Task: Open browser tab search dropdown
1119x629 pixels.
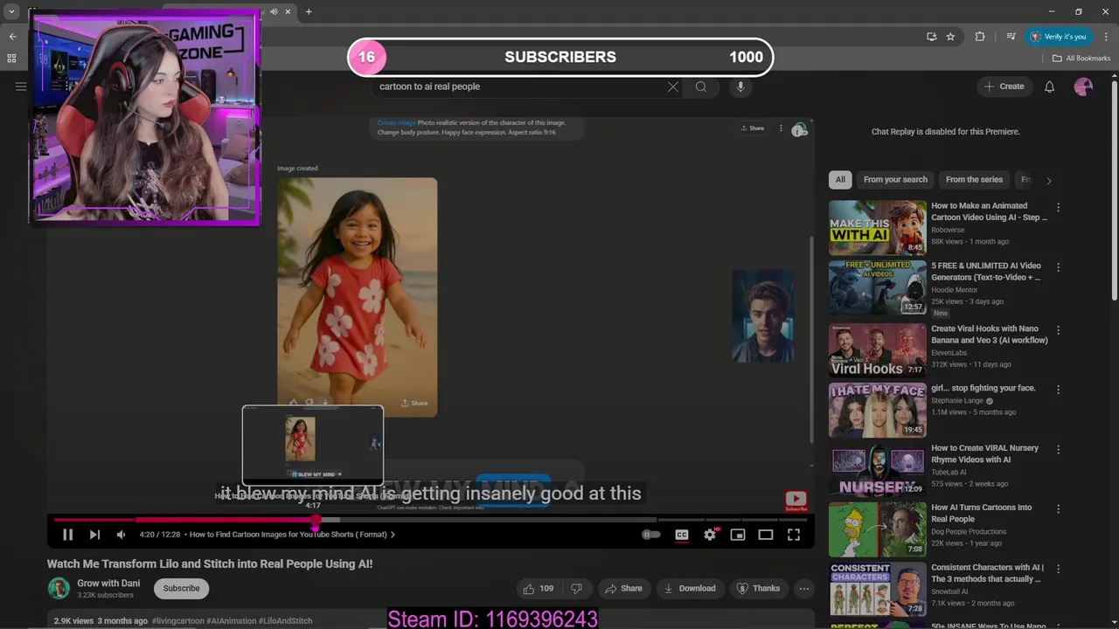Action: pyautogui.click(x=12, y=11)
